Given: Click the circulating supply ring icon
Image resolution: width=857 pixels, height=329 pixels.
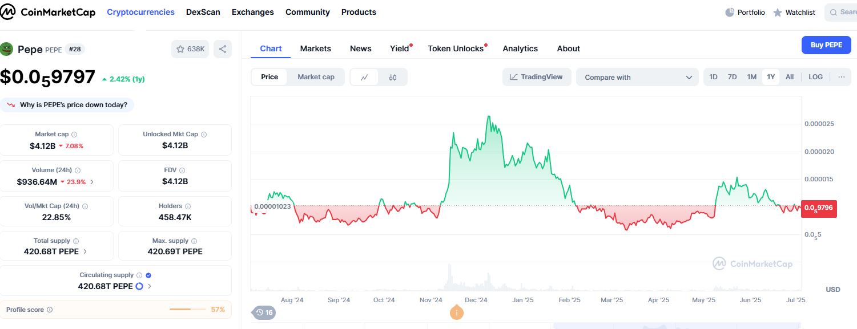Looking at the screenshot, I should (x=139, y=286).
